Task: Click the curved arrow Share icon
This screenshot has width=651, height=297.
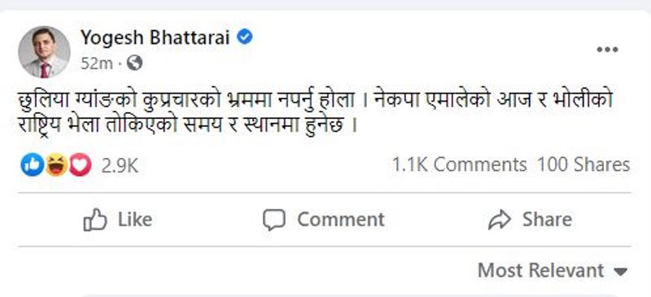Action: tap(500, 220)
